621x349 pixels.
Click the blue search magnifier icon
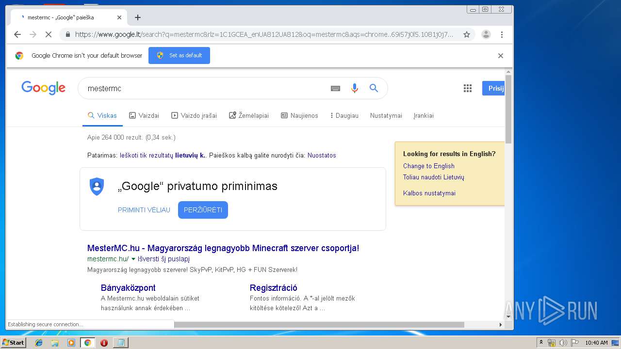[x=374, y=88]
